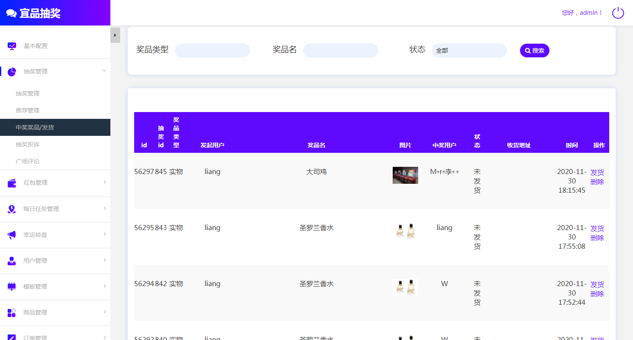Select the 中奖奖品/发货 submenu item
Viewport: 633px width, 340px height.
(55, 127)
